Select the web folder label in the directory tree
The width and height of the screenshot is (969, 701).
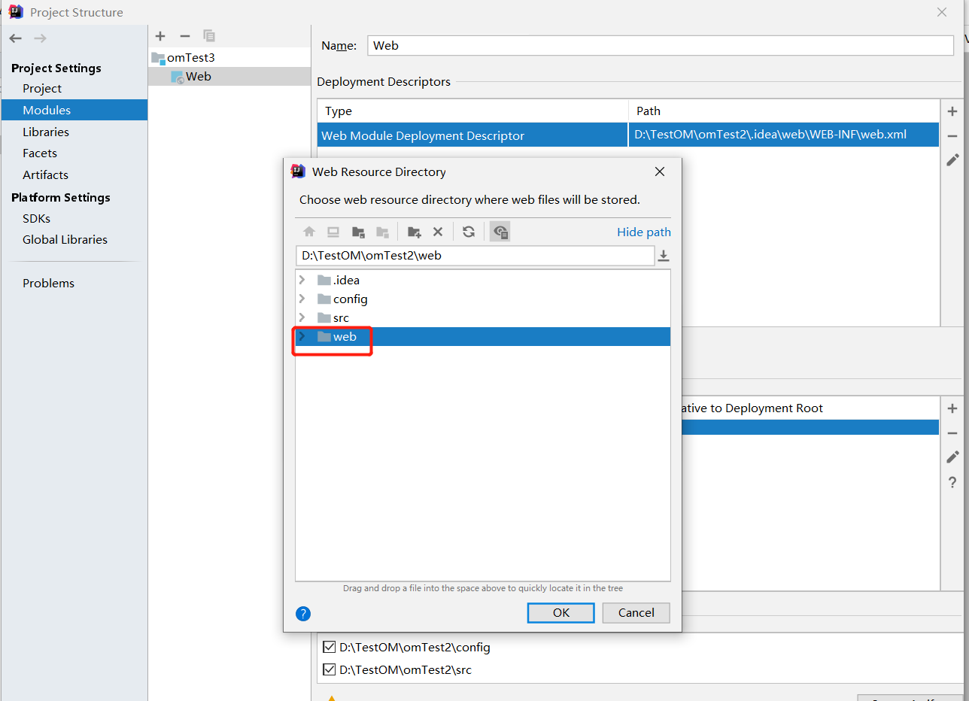point(345,336)
